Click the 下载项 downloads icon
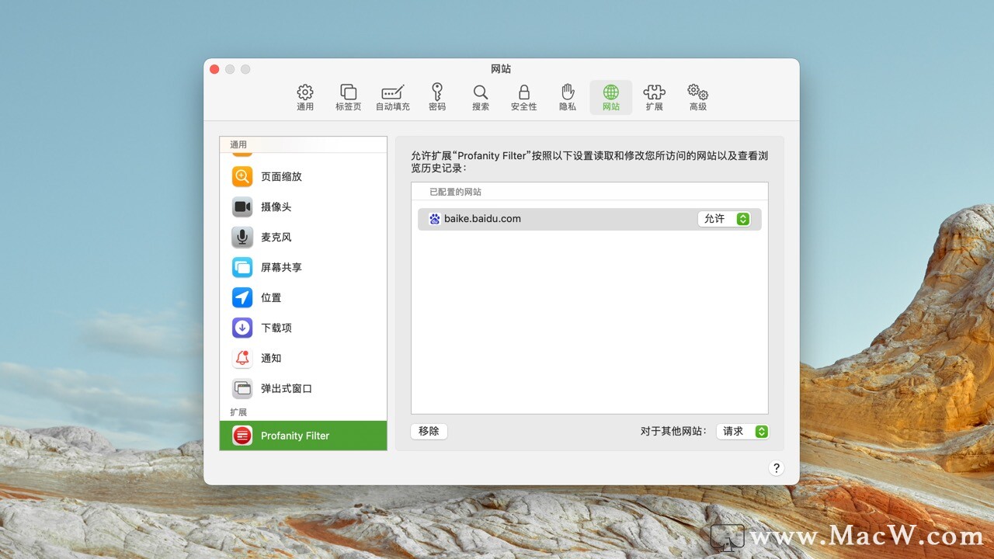The height and width of the screenshot is (559, 994). click(242, 328)
